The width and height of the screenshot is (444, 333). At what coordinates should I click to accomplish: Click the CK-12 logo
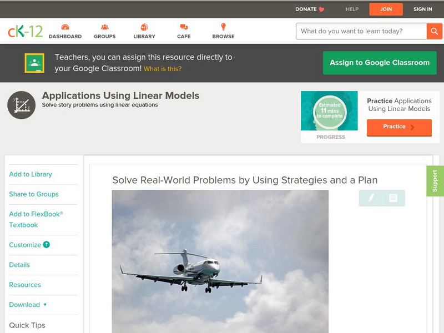[x=25, y=31]
